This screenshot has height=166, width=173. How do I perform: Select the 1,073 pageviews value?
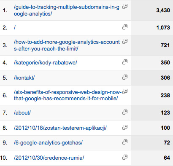tap(163, 27)
